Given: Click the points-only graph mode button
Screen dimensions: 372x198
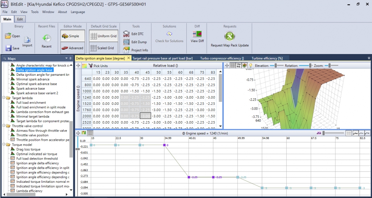Looking at the screenshot, I should tap(367, 133).
